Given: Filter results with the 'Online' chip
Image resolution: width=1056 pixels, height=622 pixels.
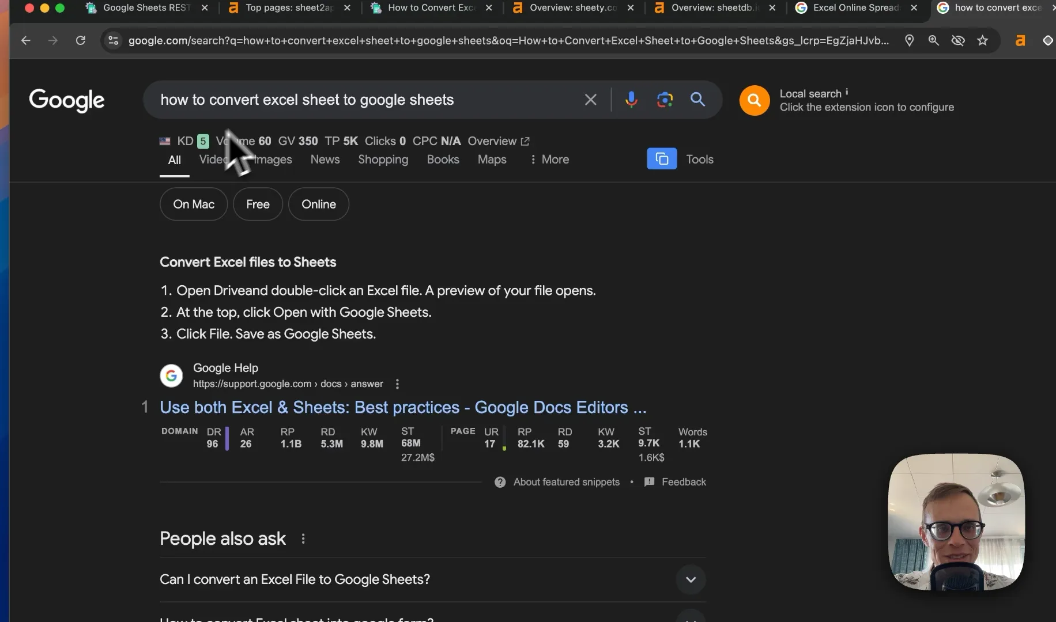Looking at the screenshot, I should (x=319, y=204).
